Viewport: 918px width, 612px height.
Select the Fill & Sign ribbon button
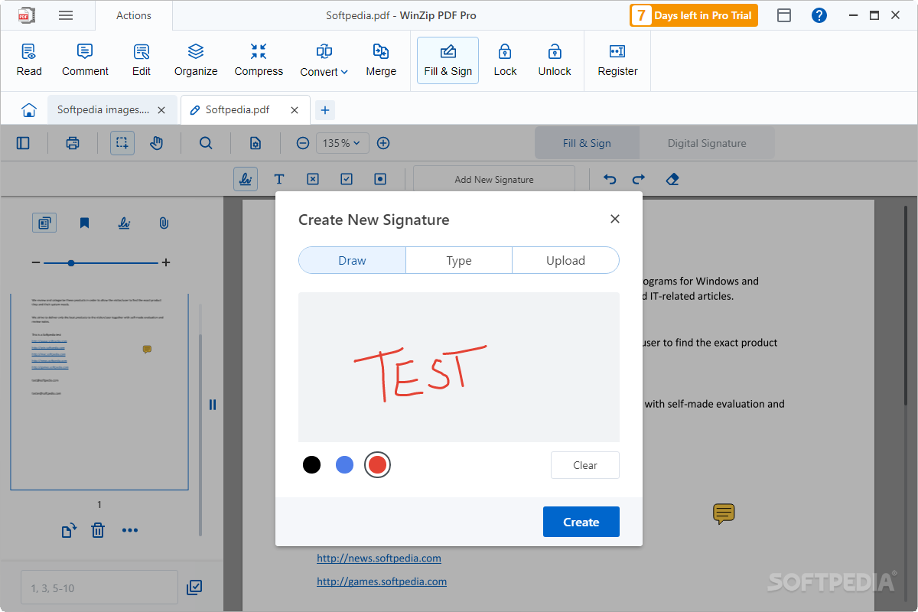[448, 60]
